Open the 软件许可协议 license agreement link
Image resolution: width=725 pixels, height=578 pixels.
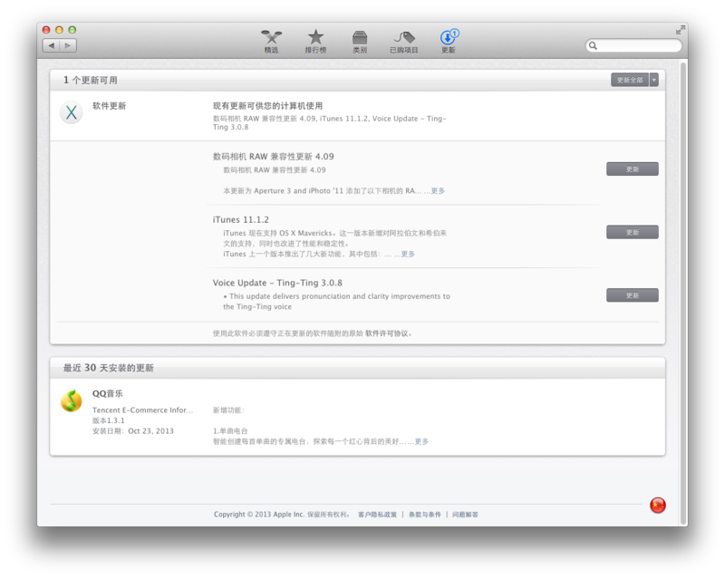coord(387,332)
